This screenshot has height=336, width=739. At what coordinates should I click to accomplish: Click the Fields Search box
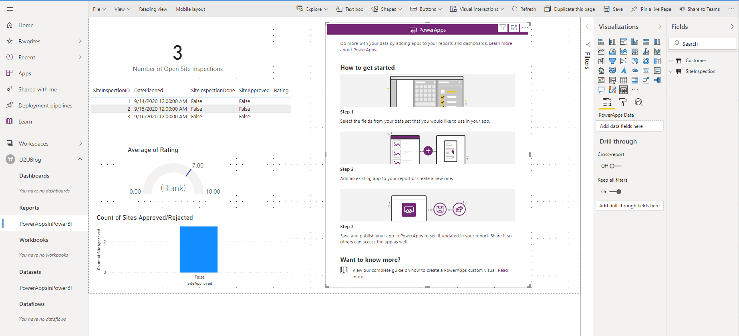[x=703, y=44]
